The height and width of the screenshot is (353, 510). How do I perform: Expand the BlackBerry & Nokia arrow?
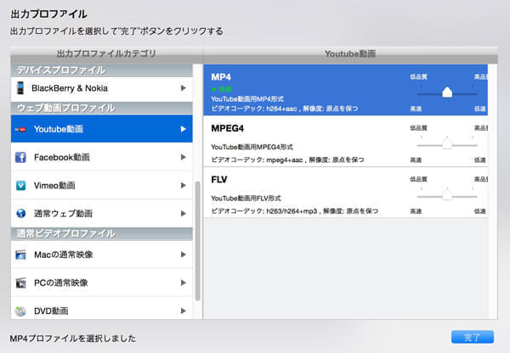point(183,88)
